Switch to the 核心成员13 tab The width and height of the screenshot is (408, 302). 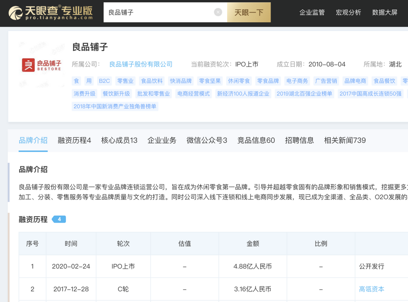pyautogui.click(x=119, y=140)
